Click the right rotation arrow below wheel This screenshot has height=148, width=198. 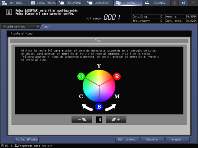111,107
